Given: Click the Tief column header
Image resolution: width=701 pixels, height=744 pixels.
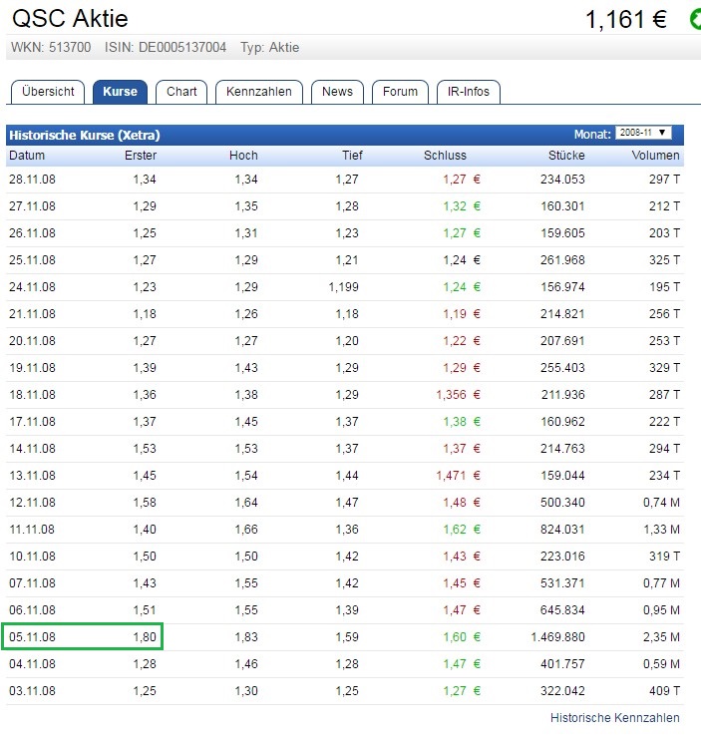Looking at the screenshot, I should (x=352, y=156).
